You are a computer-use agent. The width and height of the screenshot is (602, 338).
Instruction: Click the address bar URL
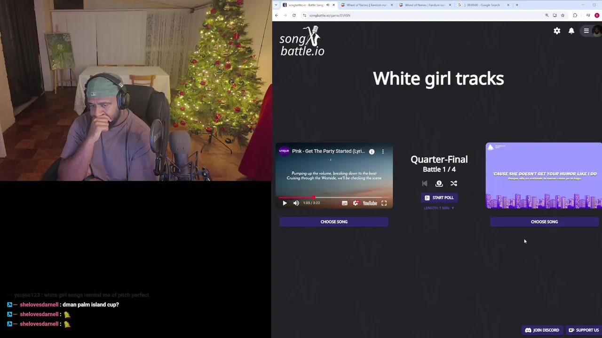[x=329, y=15]
